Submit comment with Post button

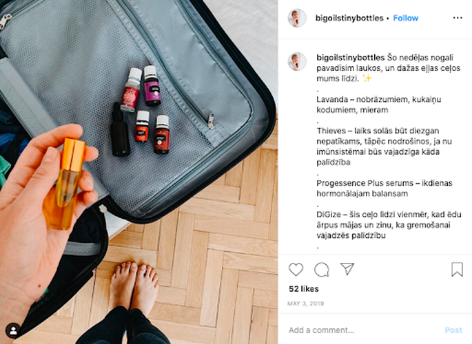[453, 330]
